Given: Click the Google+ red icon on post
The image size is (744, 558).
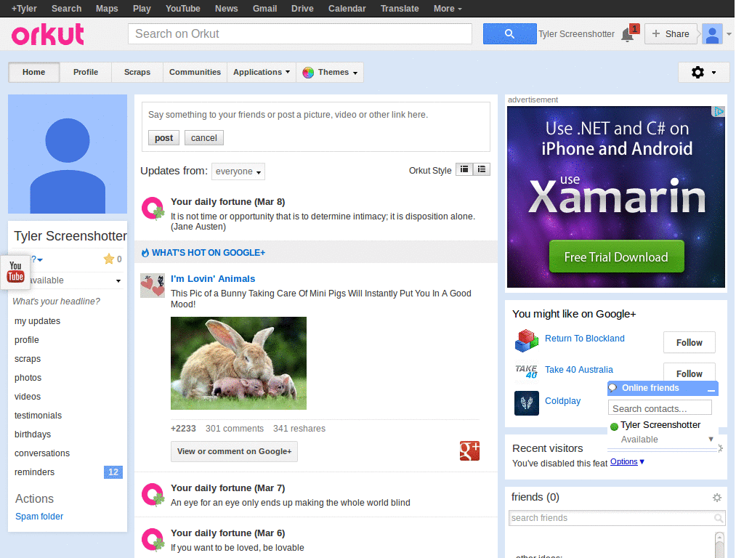Looking at the screenshot, I should pyautogui.click(x=469, y=450).
